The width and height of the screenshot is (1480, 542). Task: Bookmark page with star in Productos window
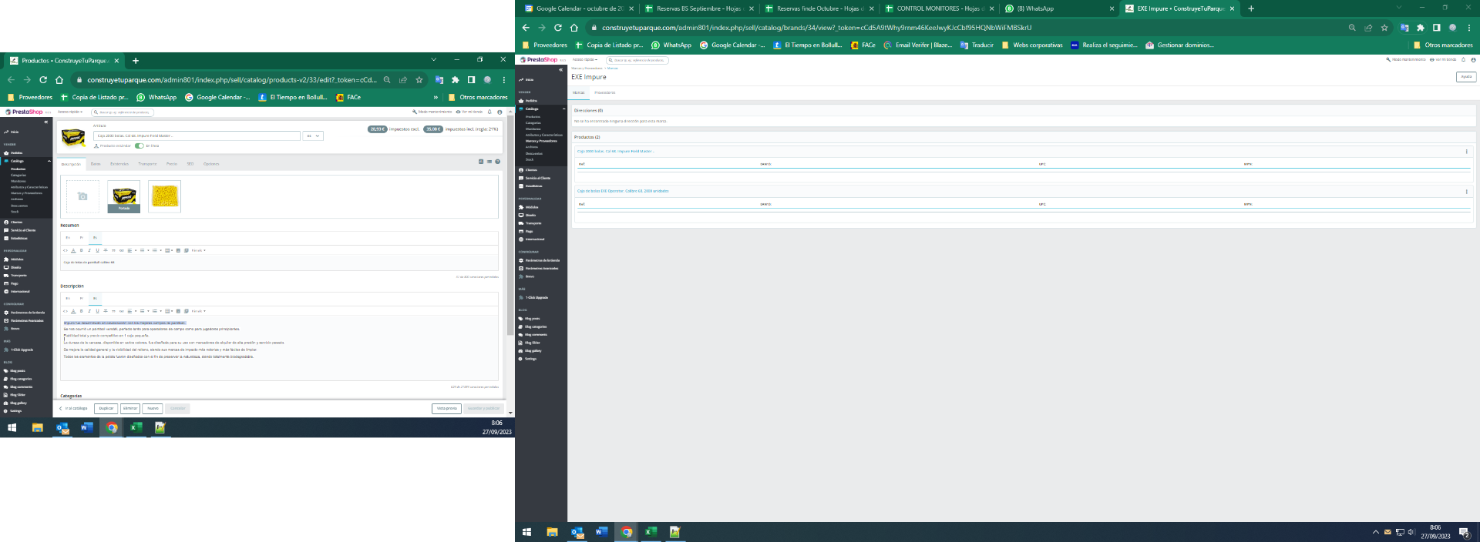tap(419, 79)
